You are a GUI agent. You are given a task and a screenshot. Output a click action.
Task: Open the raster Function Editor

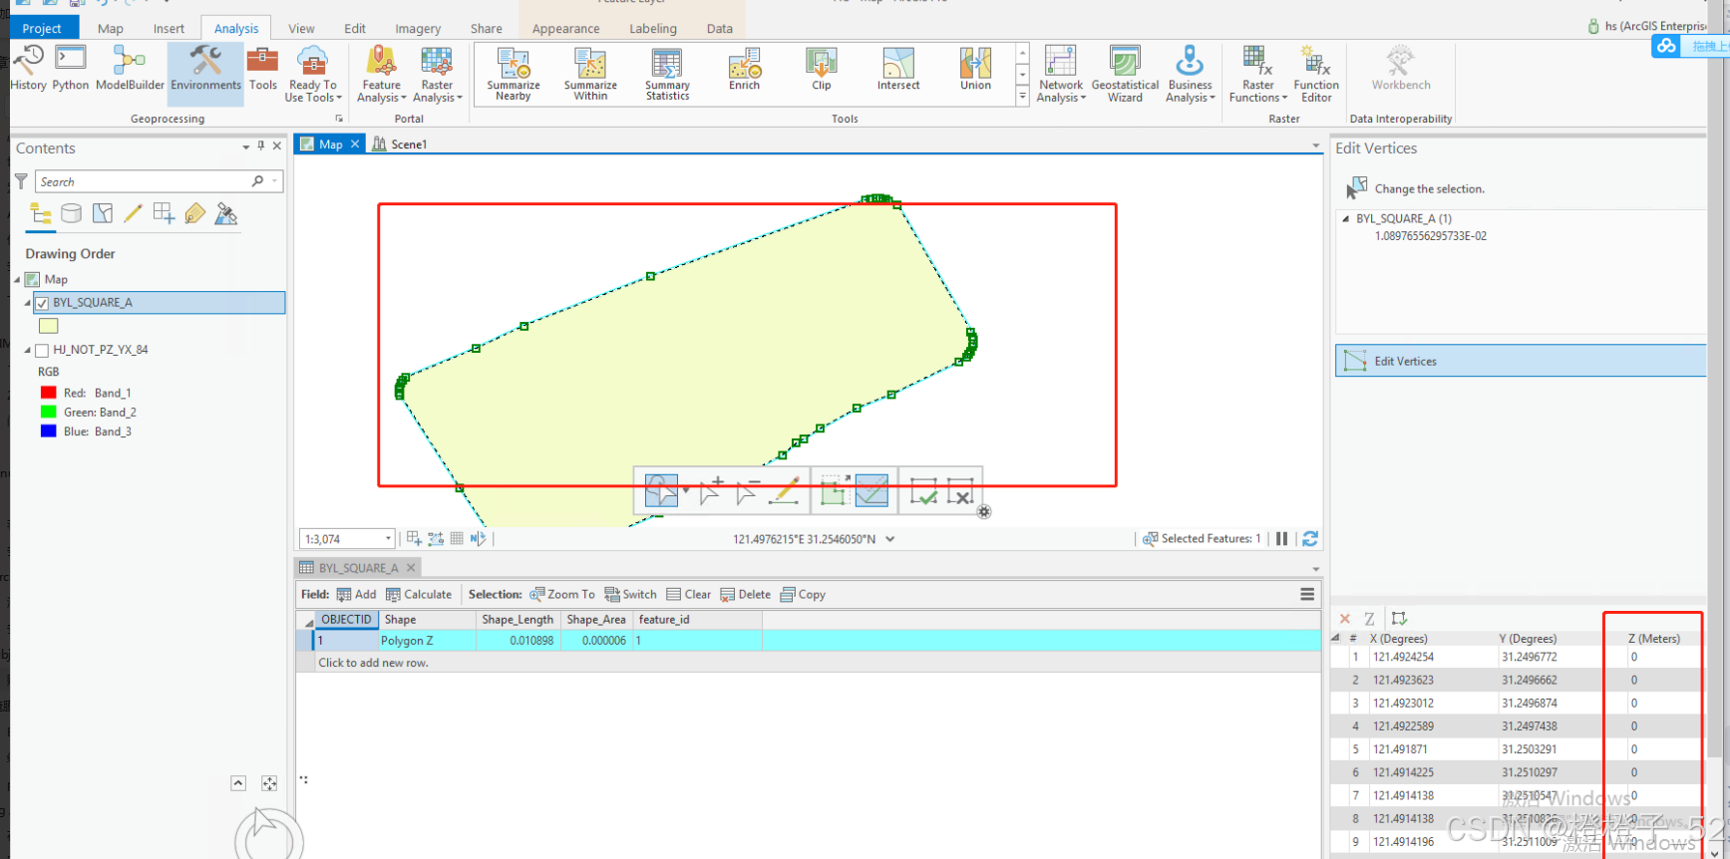pos(1316,75)
